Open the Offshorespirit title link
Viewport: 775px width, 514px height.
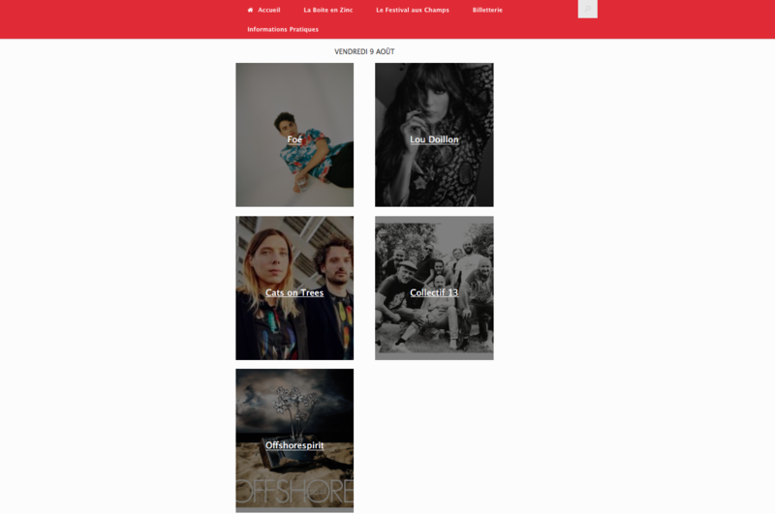[294, 445]
